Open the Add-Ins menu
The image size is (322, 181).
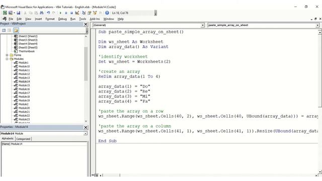[95, 19]
